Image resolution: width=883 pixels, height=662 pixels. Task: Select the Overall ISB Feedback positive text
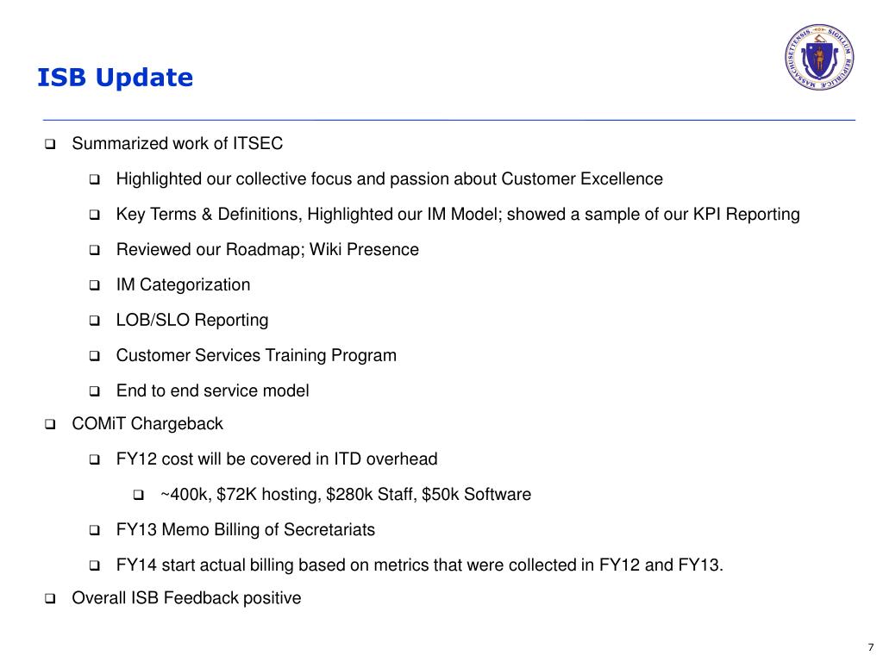[186, 598]
